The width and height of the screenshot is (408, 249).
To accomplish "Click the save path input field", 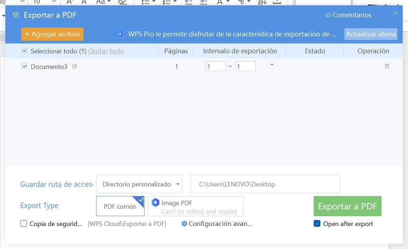I will tap(265, 184).
